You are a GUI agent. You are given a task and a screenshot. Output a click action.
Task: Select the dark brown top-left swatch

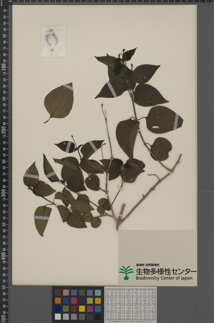58,292
